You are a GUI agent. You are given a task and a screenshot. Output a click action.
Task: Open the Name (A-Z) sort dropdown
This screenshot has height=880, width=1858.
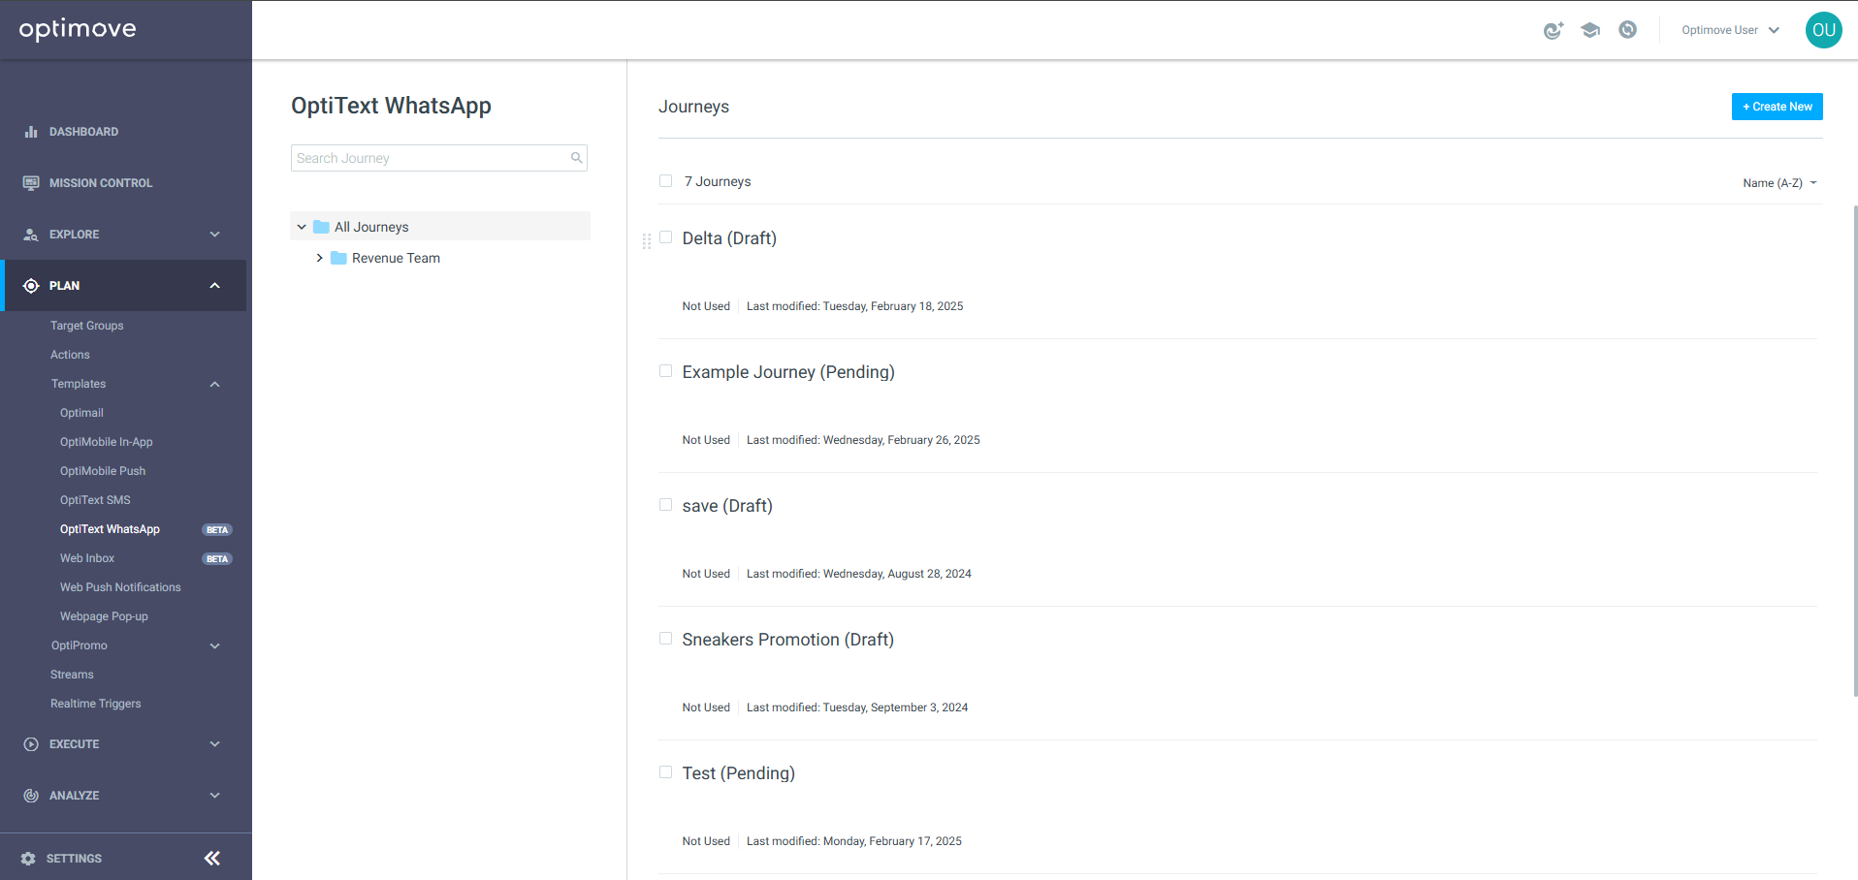click(x=1779, y=183)
